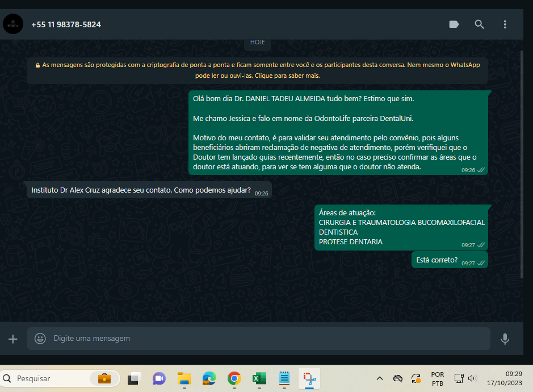Start recording a voice message
Screen dimensions: 533x392
coord(505,339)
